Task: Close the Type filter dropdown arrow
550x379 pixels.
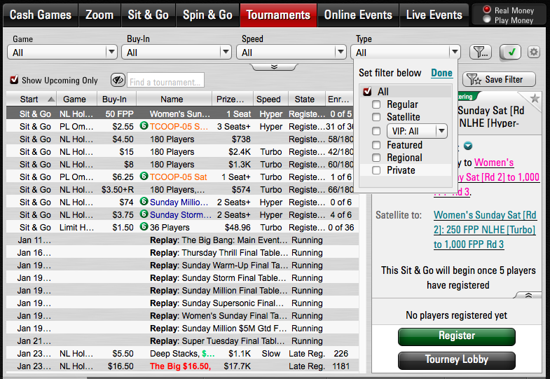Action: pyautogui.click(x=455, y=53)
